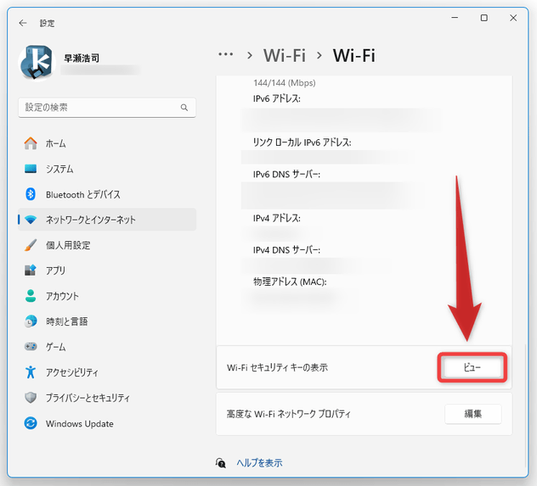Click the 物理アドレス (MAC) label
Image resolution: width=537 pixels, height=486 pixels.
(290, 282)
